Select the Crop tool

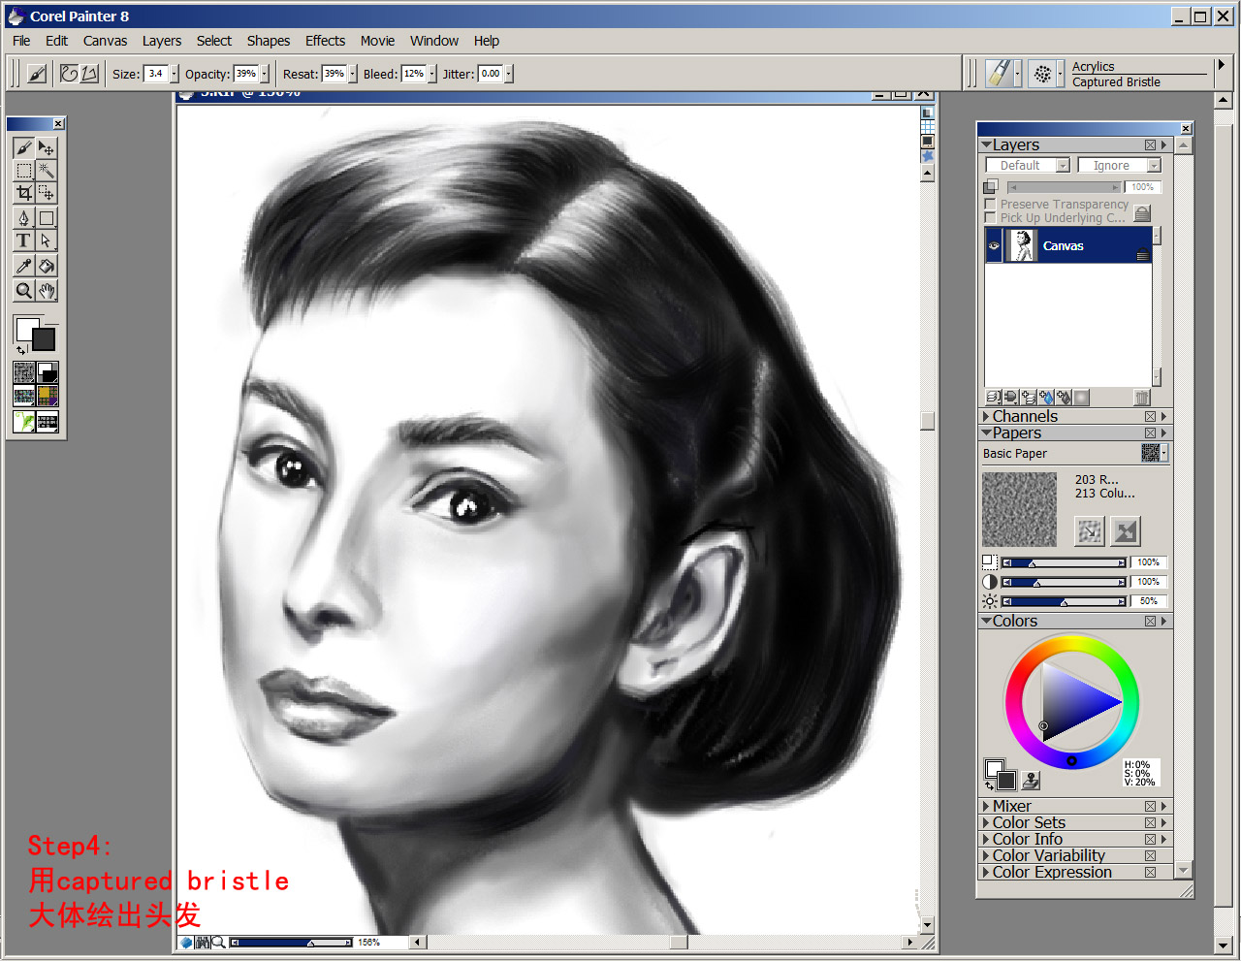24,193
